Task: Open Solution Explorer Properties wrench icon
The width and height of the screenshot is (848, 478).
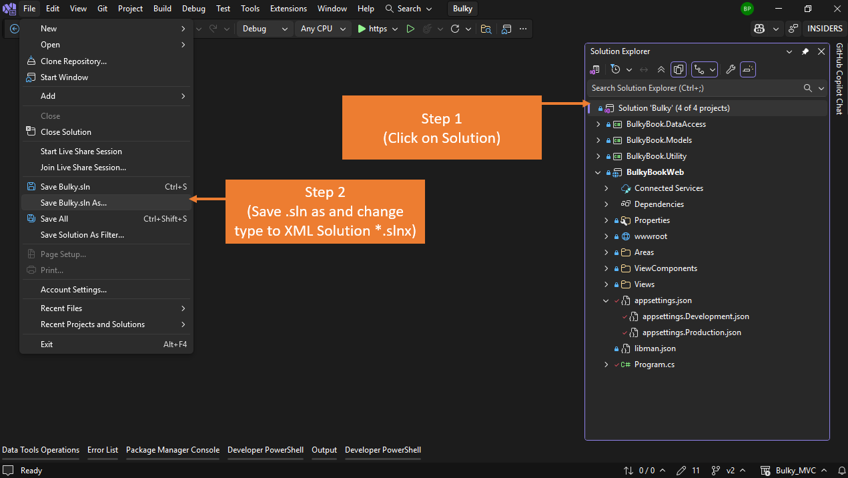Action: (x=730, y=69)
